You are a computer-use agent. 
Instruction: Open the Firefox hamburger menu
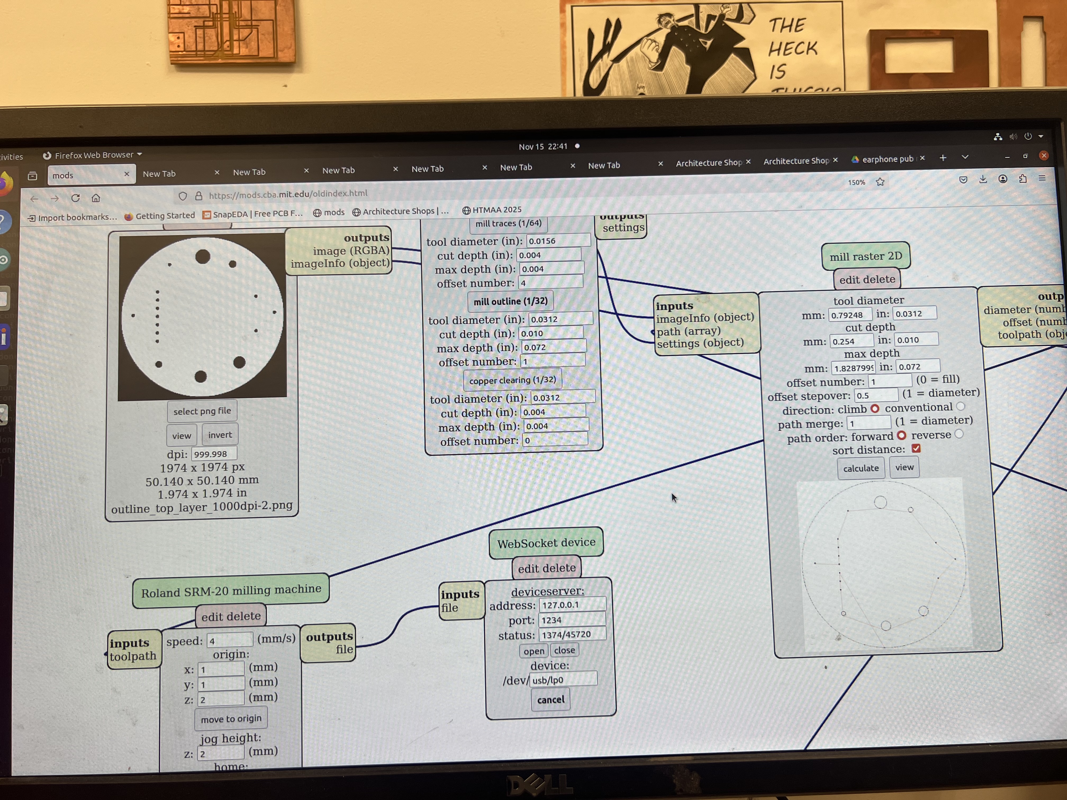1042,178
